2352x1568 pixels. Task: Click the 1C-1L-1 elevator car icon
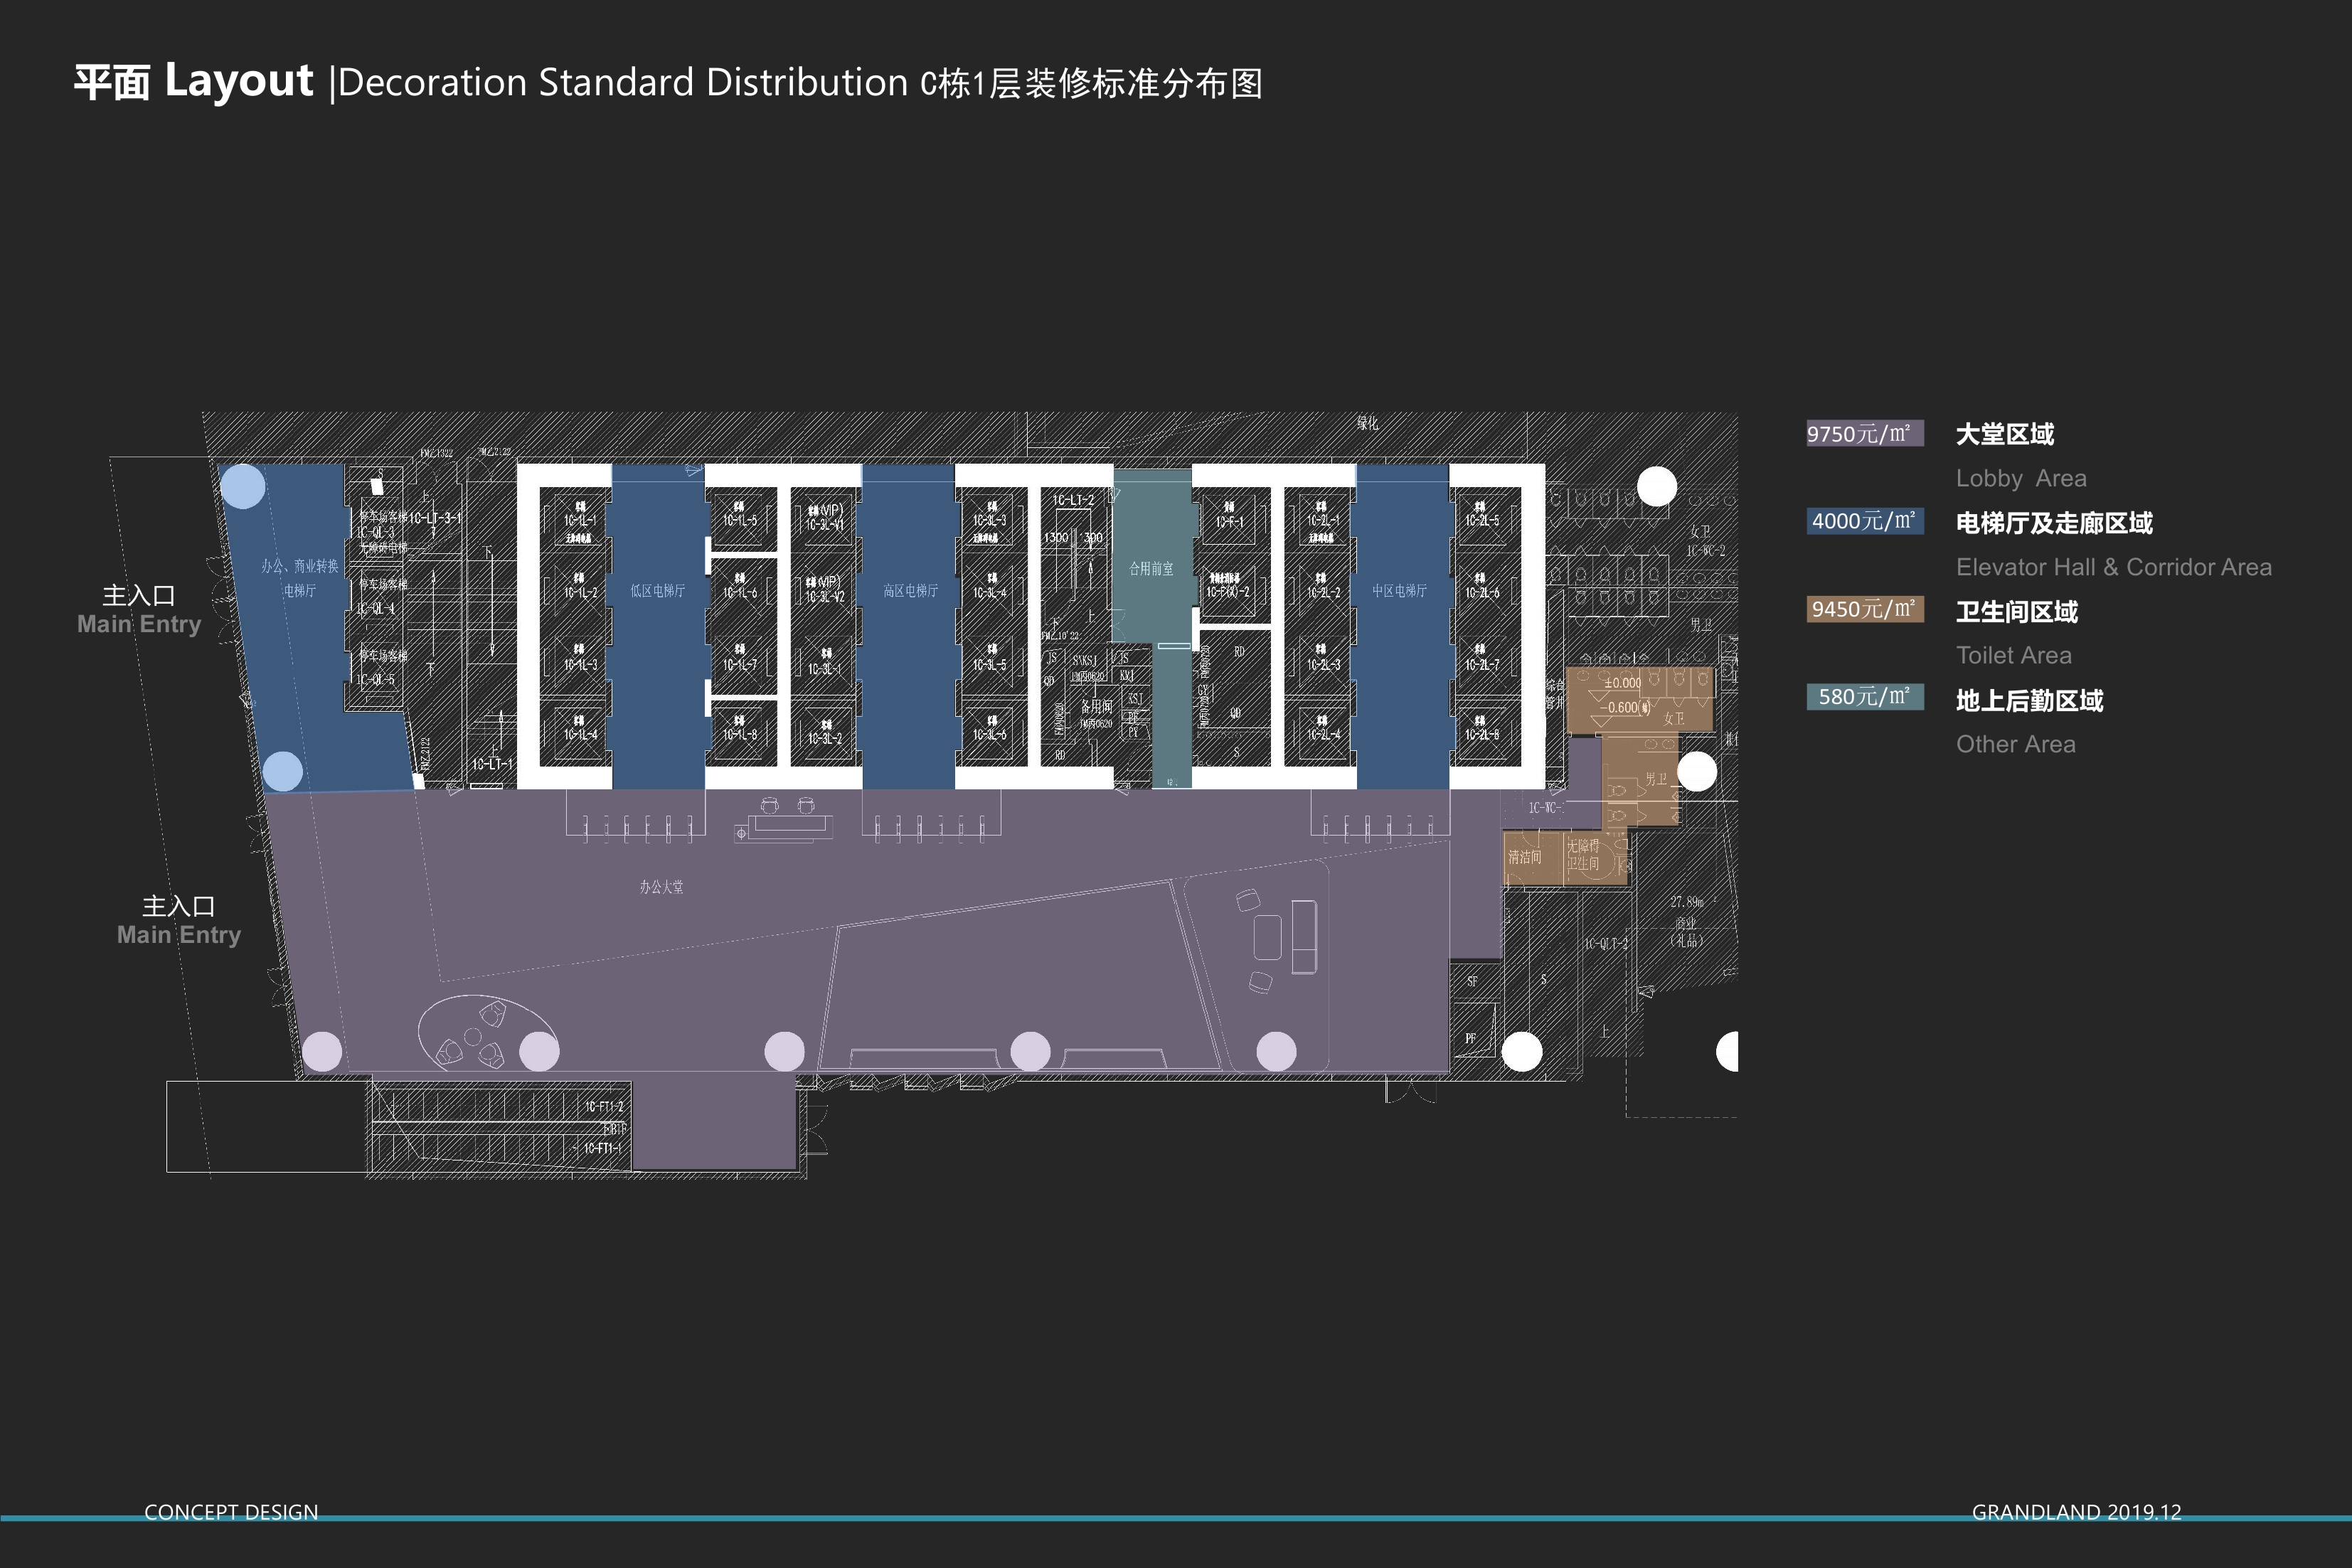point(579,521)
